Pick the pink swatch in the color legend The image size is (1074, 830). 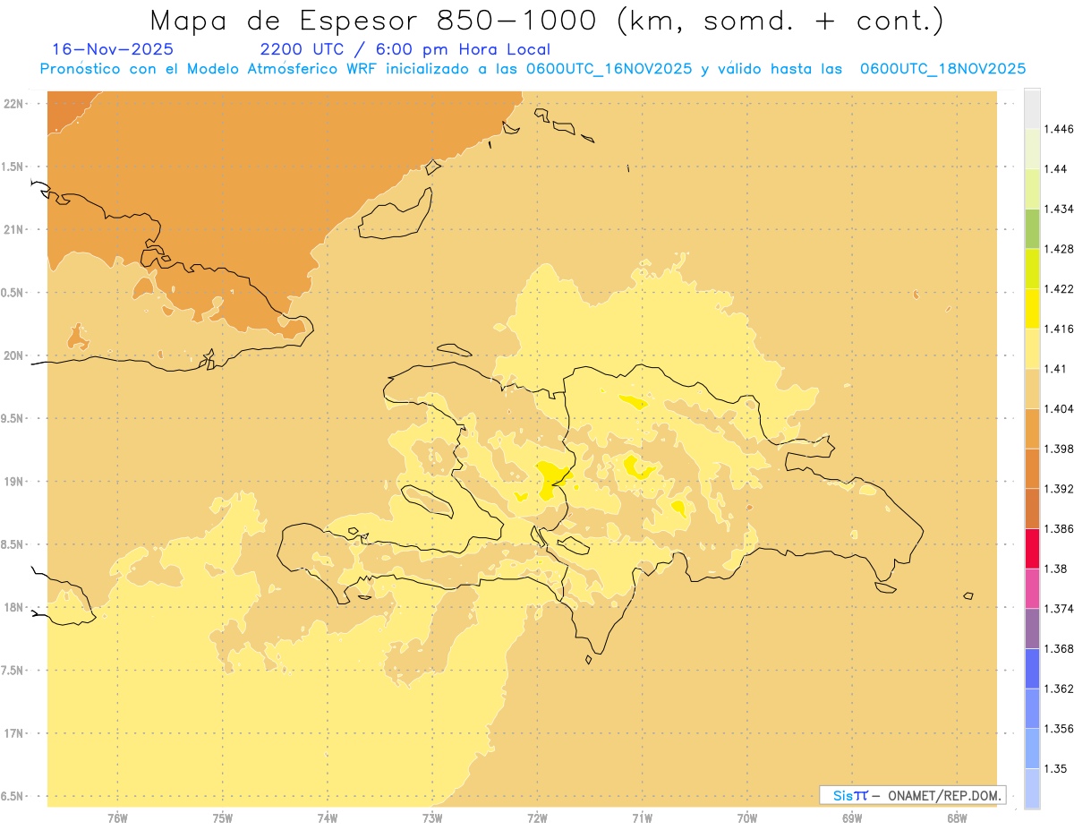click(x=1032, y=589)
